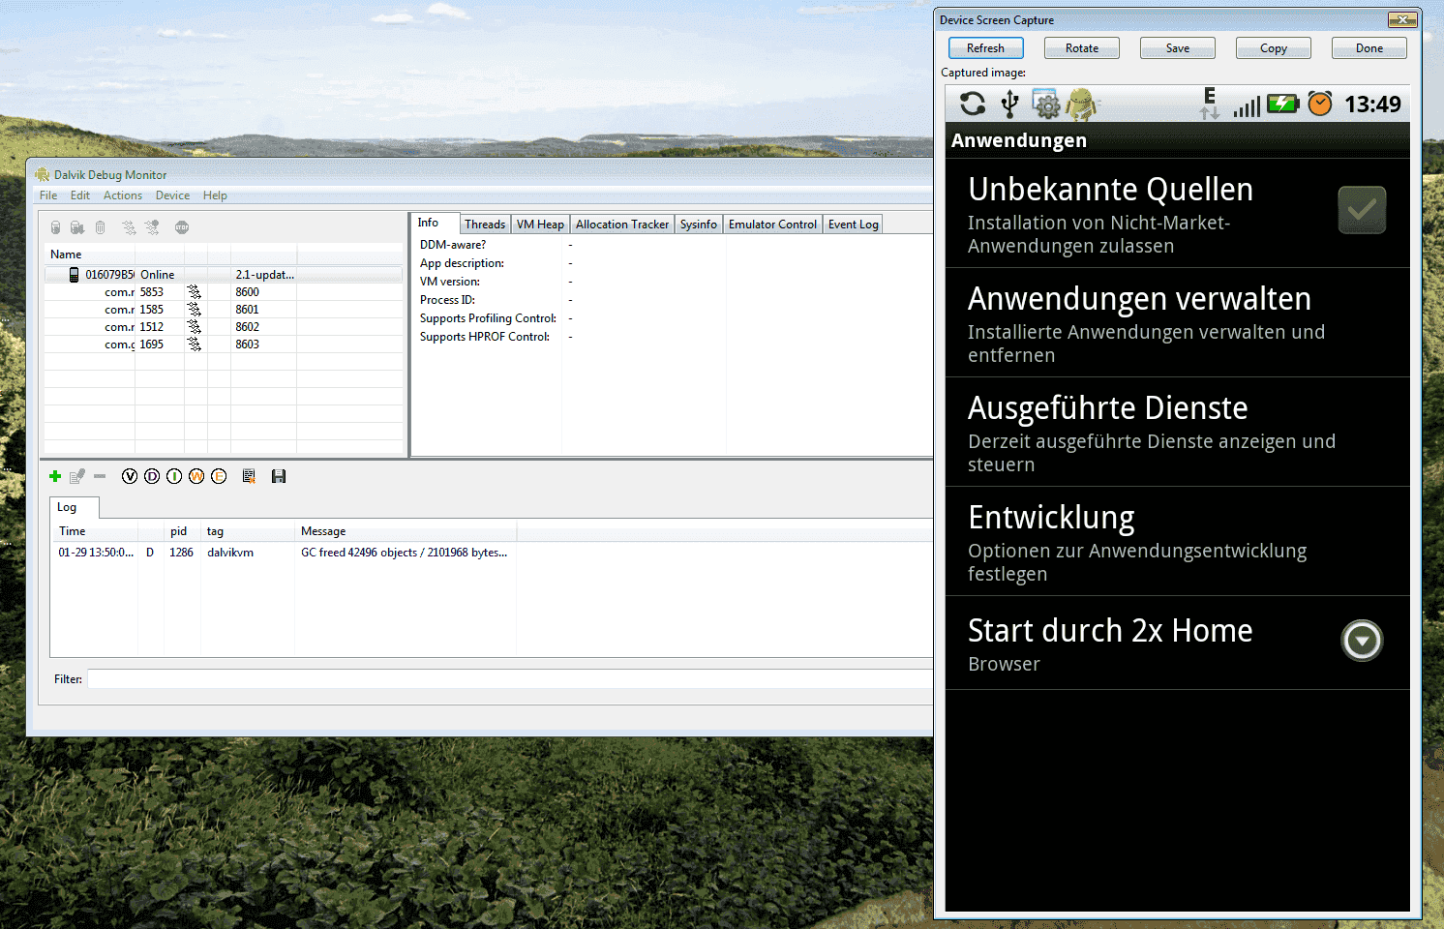Select the process row with port 8603
Image resolution: width=1444 pixels, height=929 pixels.
(224, 345)
